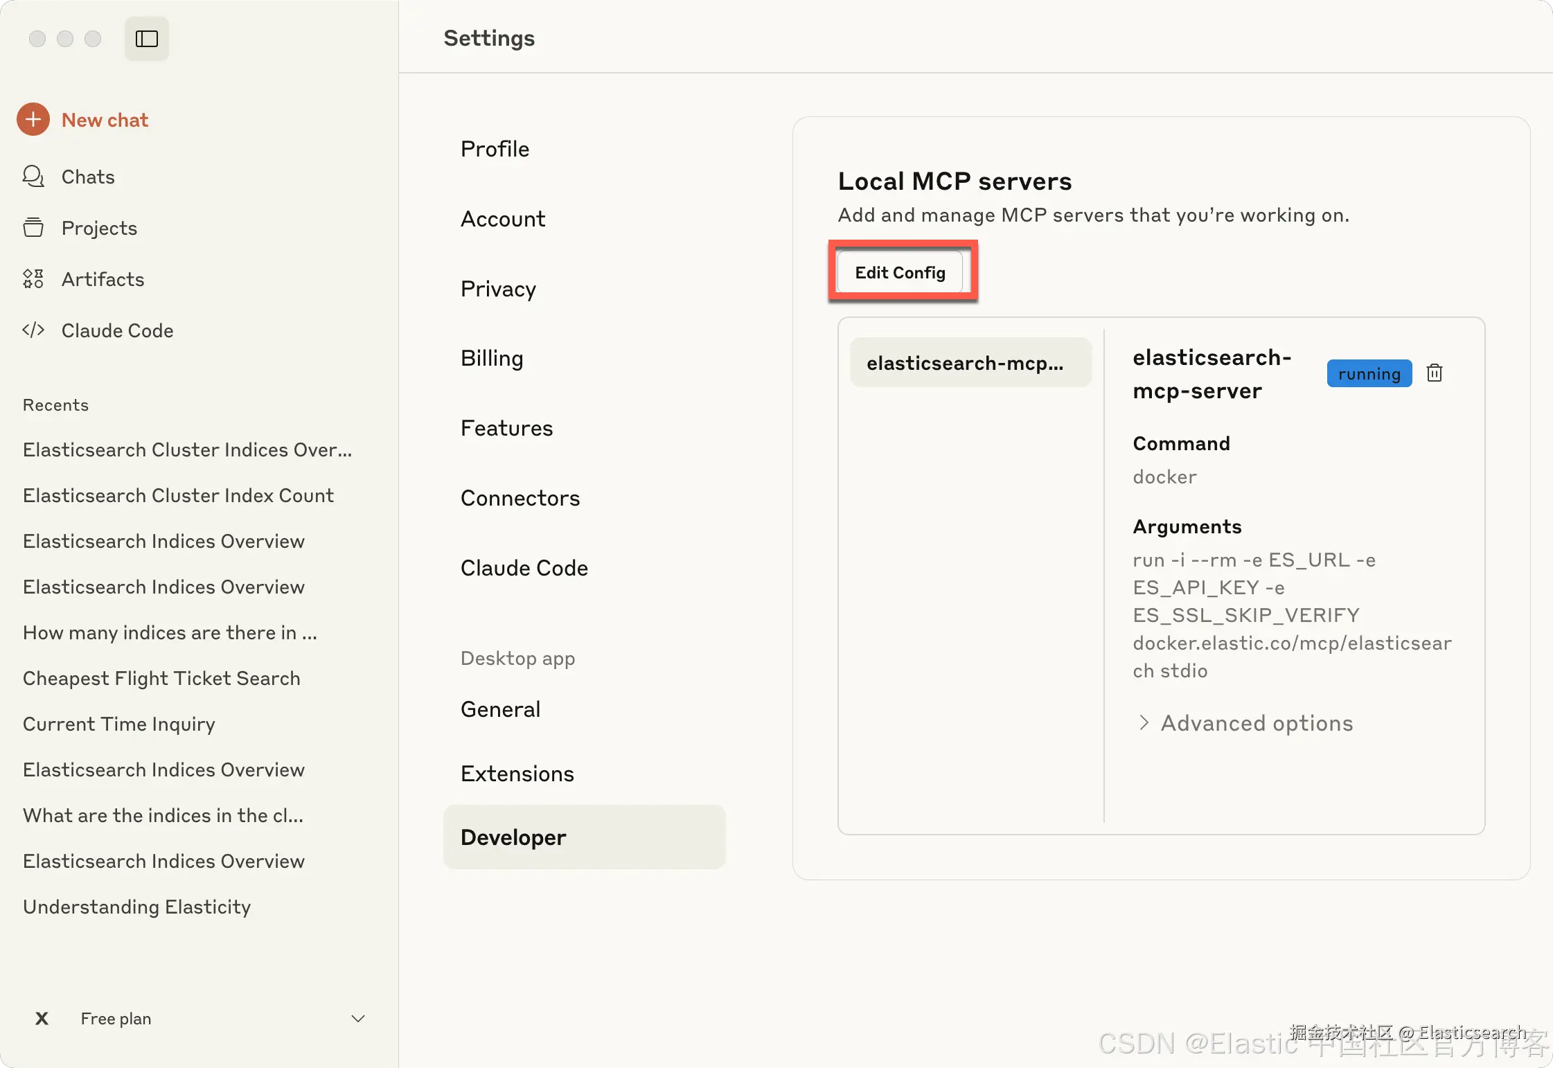The image size is (1553, 1068).
Task: Open recent chat Elasticsearch Cluster Index Count
Action: coord(178,495)
